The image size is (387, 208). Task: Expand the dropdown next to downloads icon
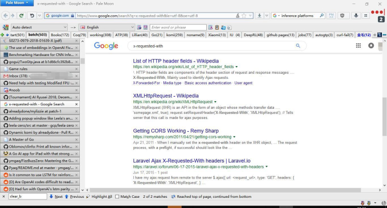point(266,16)
